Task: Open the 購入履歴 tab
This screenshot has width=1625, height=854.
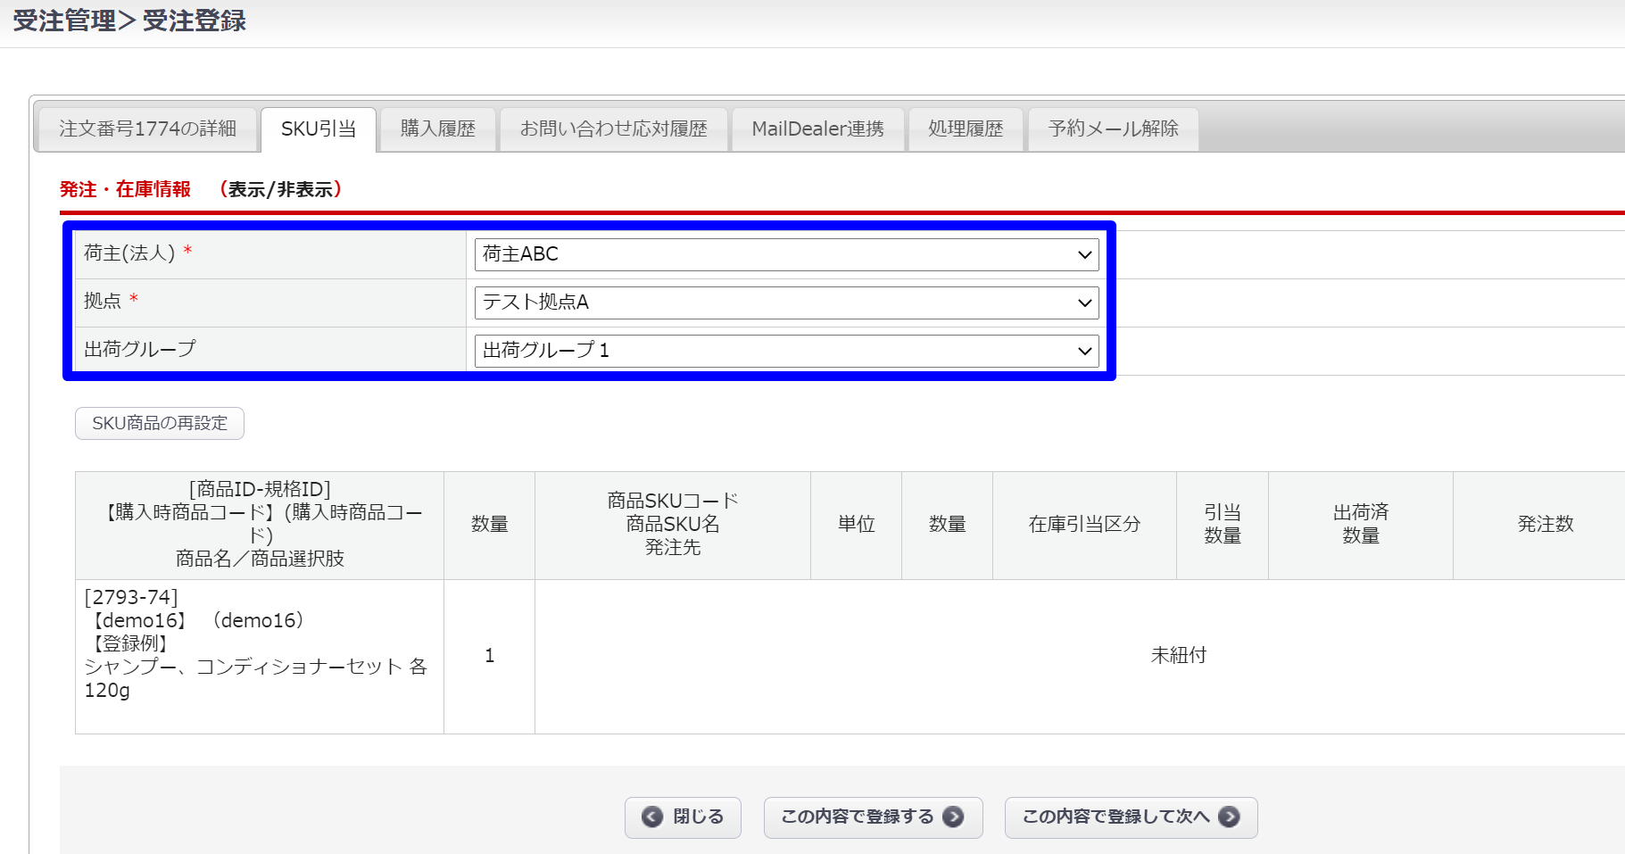Action: click(437, 129)
